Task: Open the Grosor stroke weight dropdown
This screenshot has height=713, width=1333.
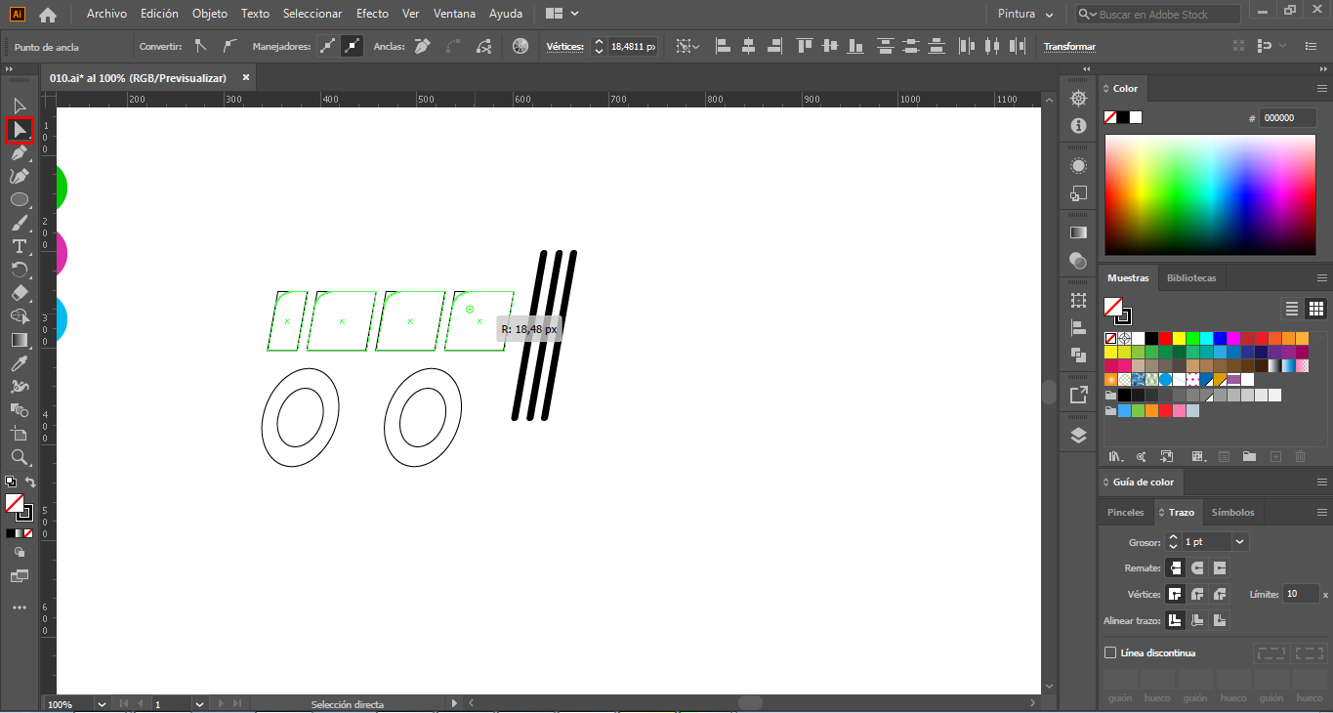Action: pyautogui.click(x=1240, y=541)
